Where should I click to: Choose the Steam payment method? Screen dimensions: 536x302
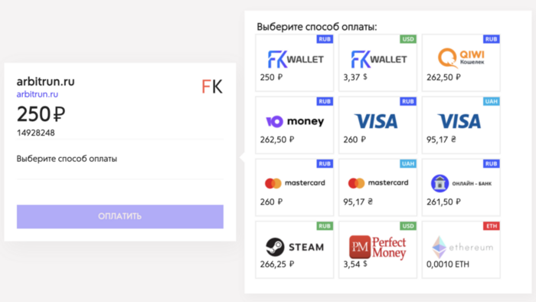294,250
